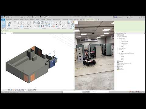146x109 pixels.
Task: Click the Measure tool icon
Action: (64, 26)
